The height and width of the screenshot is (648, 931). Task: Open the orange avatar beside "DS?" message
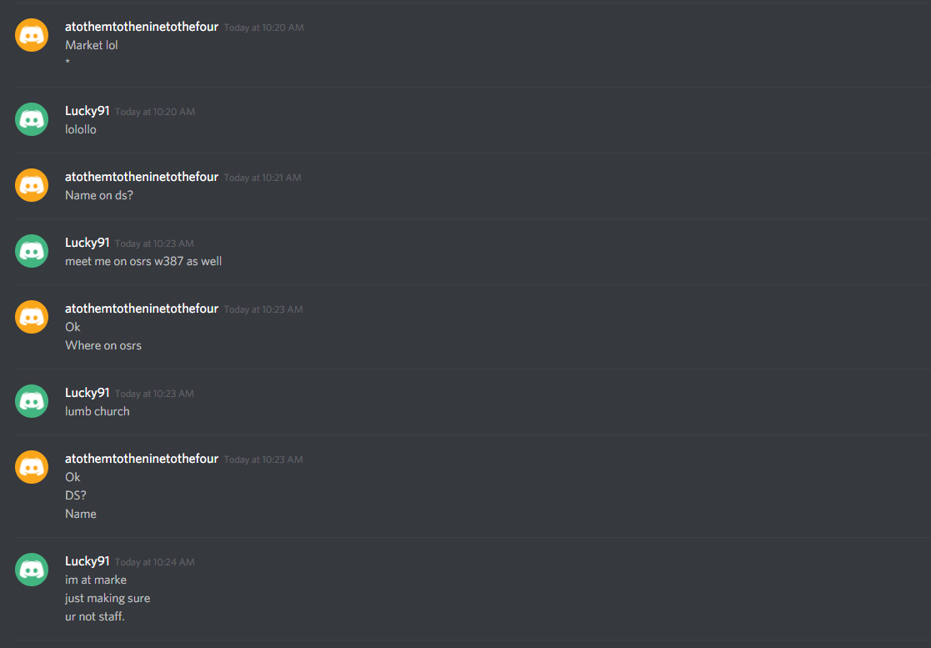coord(32,467)
